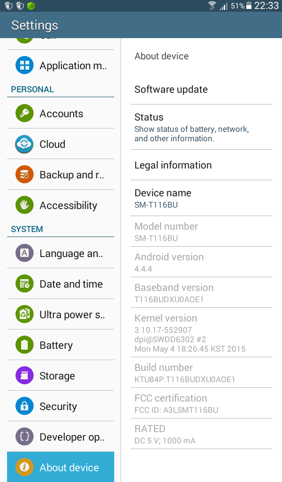Image resolution: width=282 pixels, height=482 pixels.
Task: Tap the purple Storage SD card icon
Action: [x=24, y=375]
